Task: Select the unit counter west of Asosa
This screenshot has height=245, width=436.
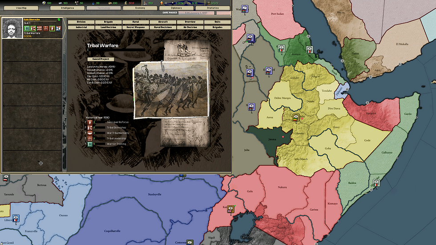Action: 251,107
